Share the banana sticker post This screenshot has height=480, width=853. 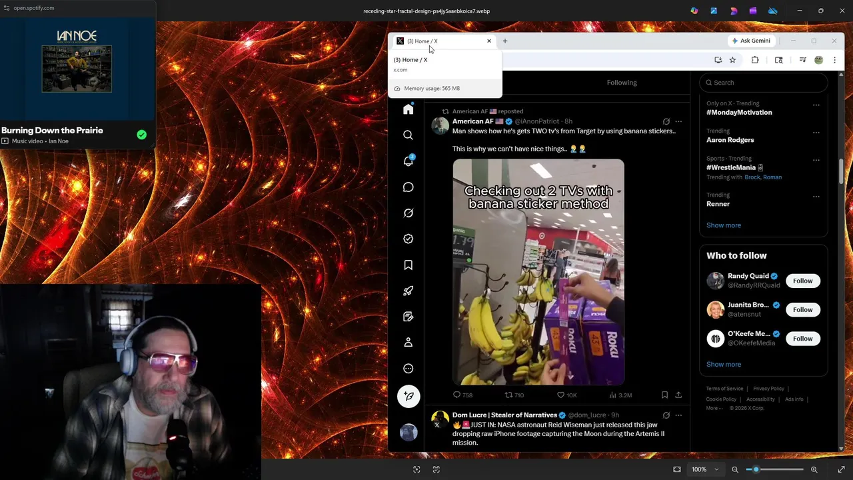click(678, 395)
